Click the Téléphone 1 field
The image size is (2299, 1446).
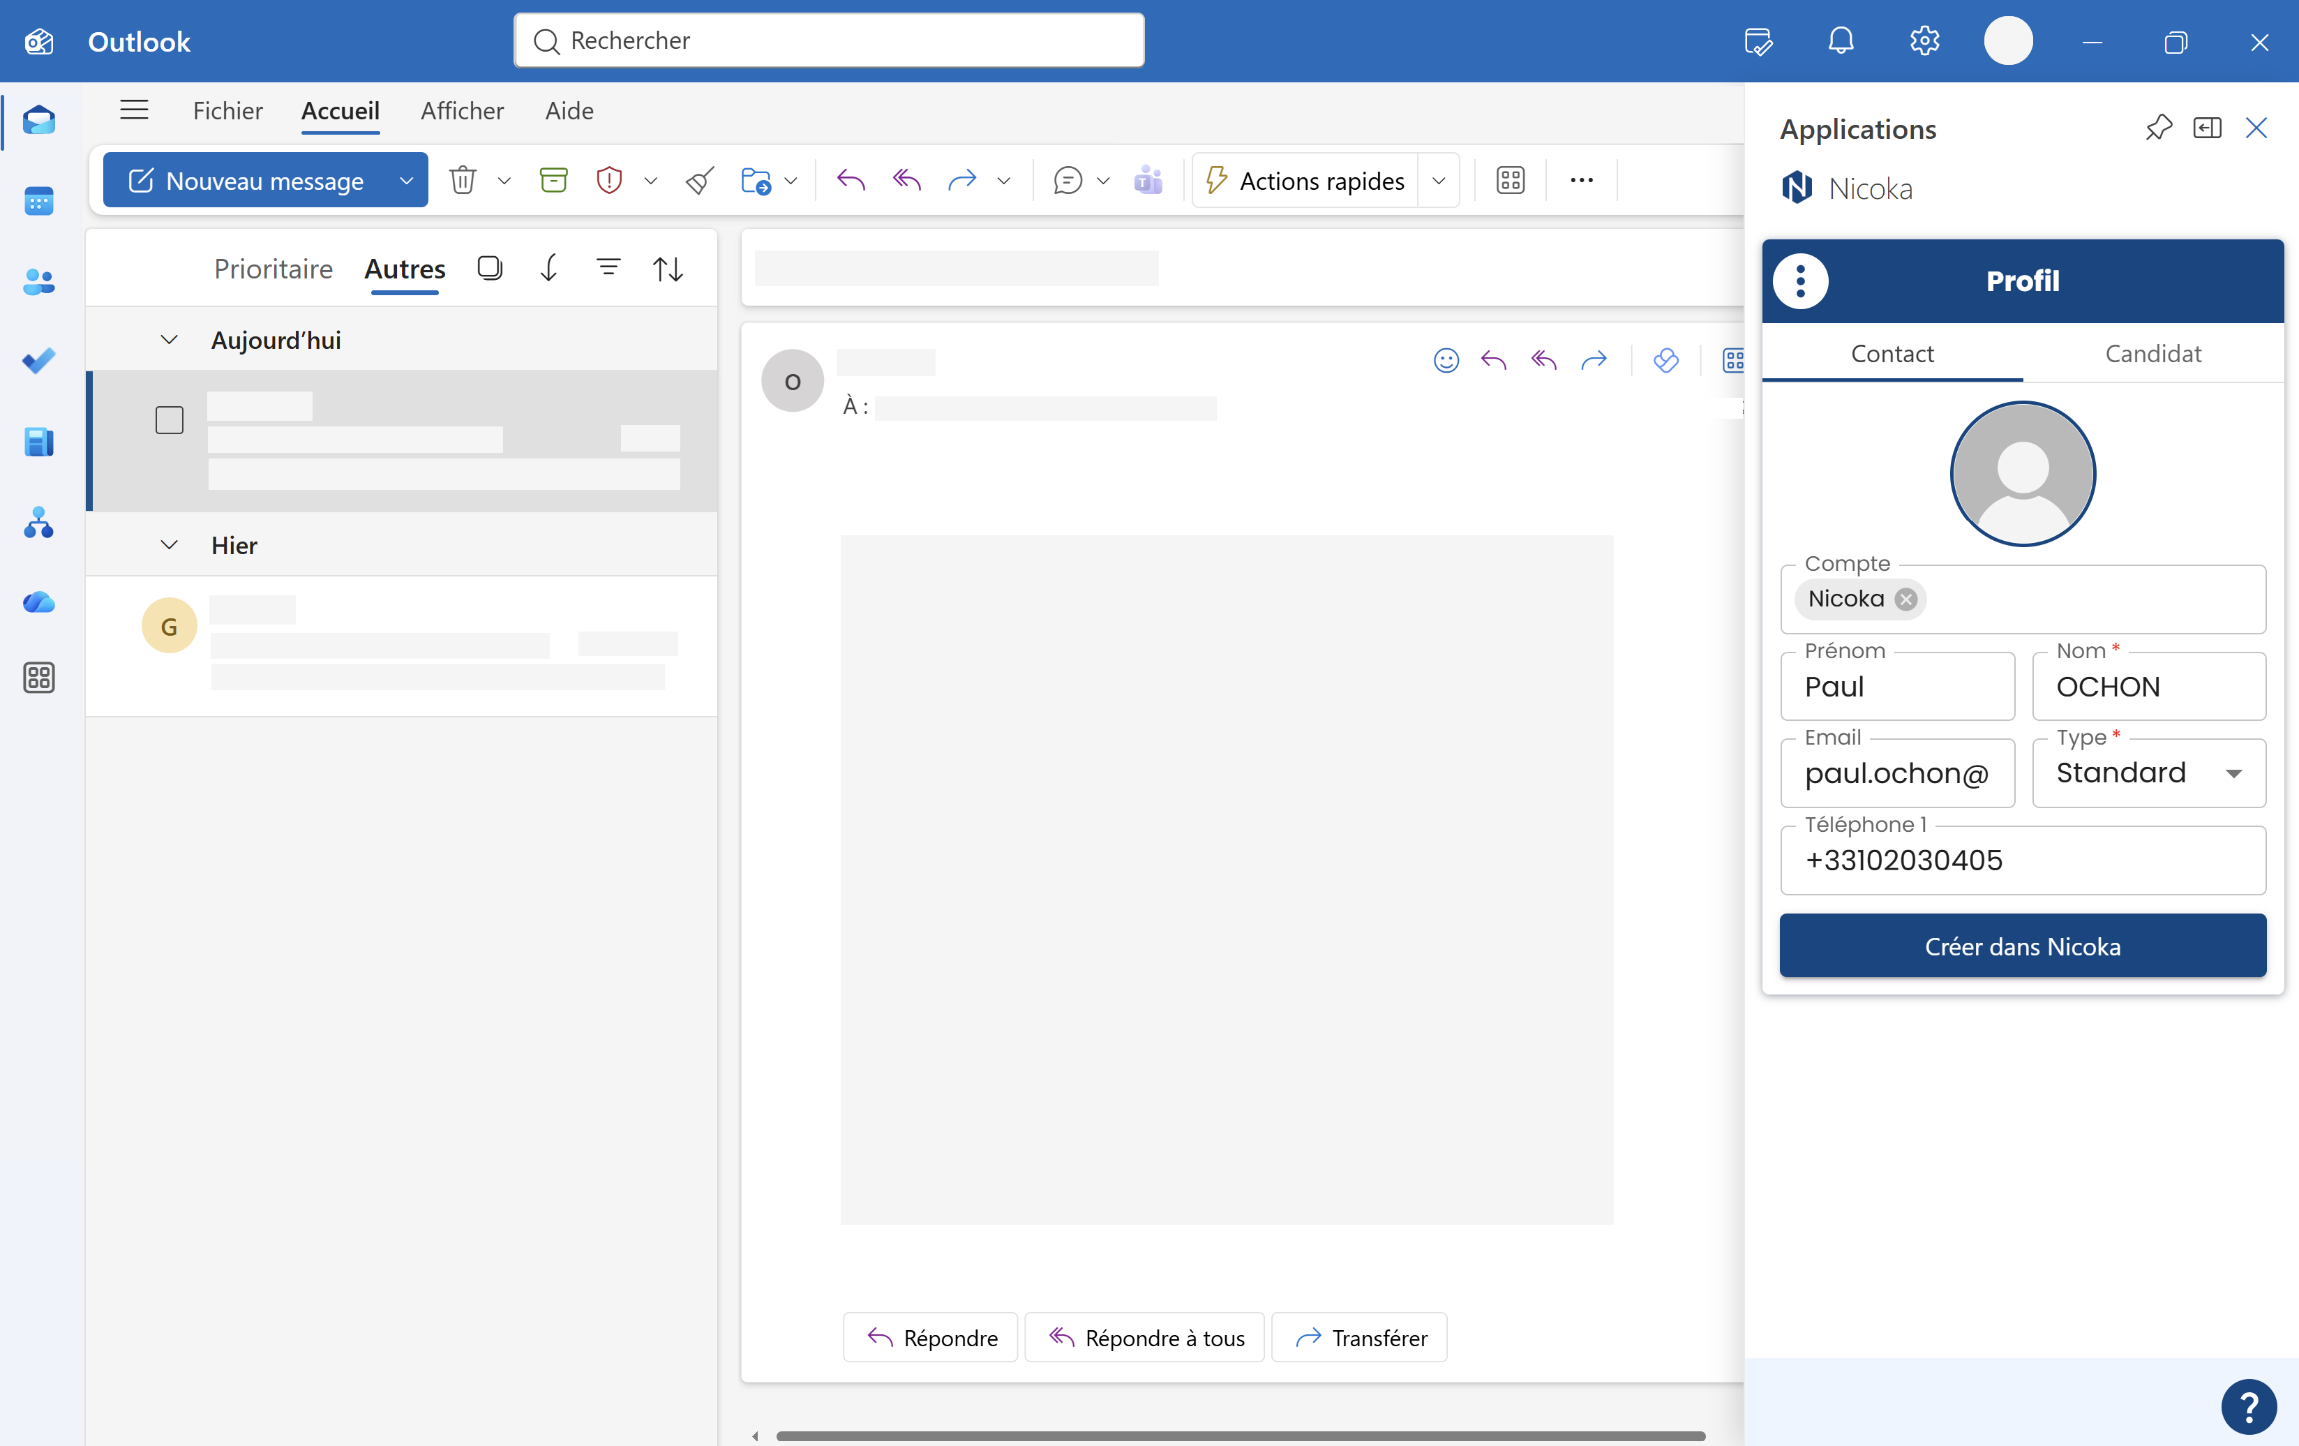coord(2023,860)
